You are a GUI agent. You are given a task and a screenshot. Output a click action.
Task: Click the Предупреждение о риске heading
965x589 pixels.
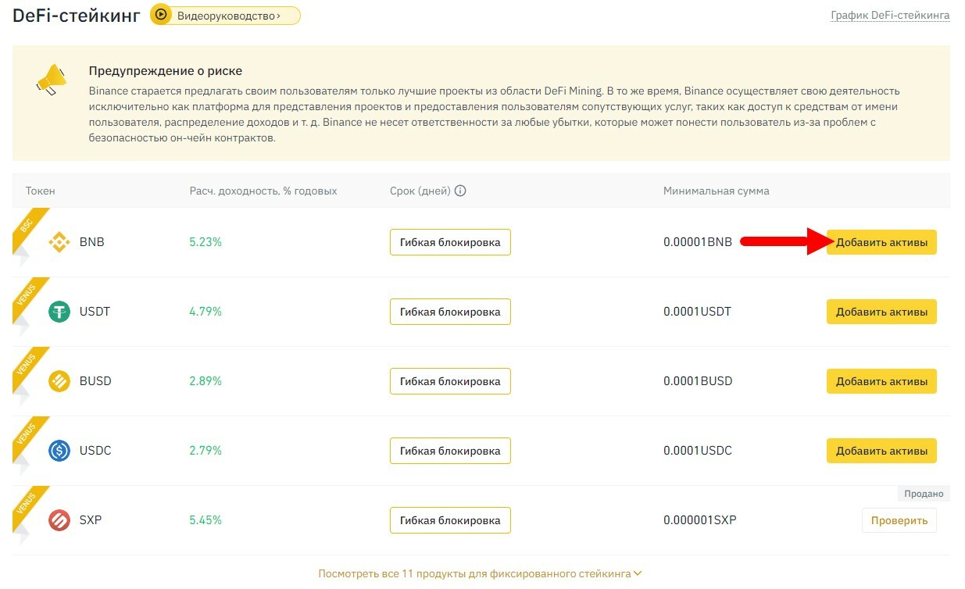(166, 71)
